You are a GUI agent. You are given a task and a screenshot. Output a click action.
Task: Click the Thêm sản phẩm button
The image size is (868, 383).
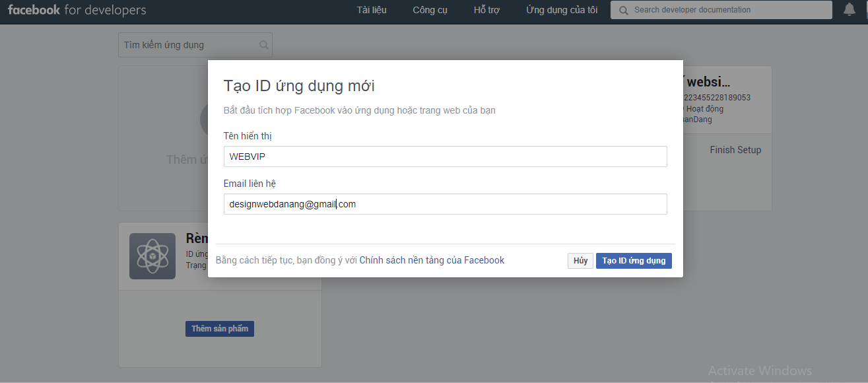pyautogui.click(x=220, y=329)
